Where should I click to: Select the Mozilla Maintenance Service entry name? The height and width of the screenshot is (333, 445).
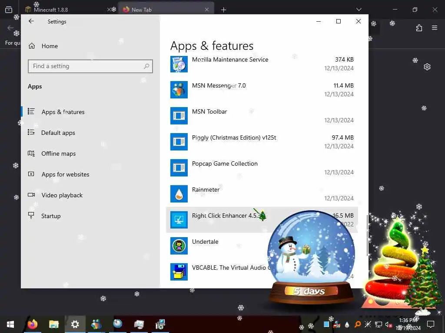pos(230,59)
